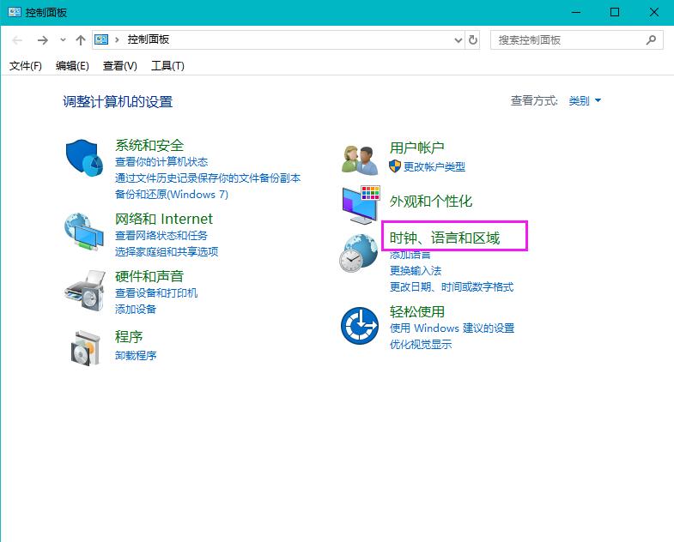This screenshot has width=674, height=542.
Task: Open the 程序 disc box icon
Action: coord(86,348)
